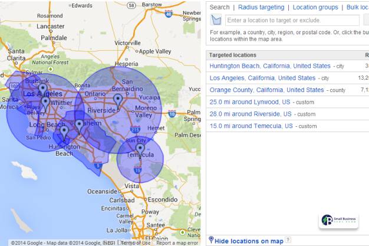Click the pin icon next to Hide locations on map
Screen dimensions: 369x246
(x=211, y=240)
